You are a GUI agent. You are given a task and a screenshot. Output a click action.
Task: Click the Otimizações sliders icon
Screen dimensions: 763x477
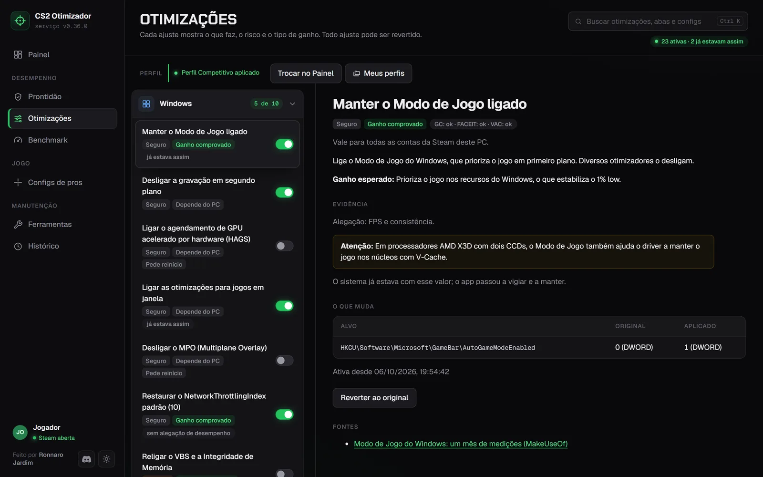pyautogui.click(x=18, y=118)
